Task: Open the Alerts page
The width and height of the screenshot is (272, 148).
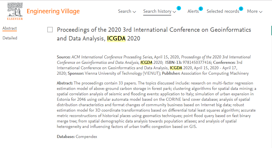Action: point(193,11)
